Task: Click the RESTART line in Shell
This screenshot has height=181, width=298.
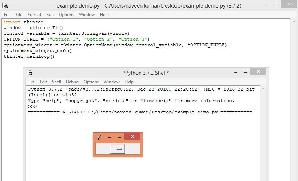Action: (140, 112)
